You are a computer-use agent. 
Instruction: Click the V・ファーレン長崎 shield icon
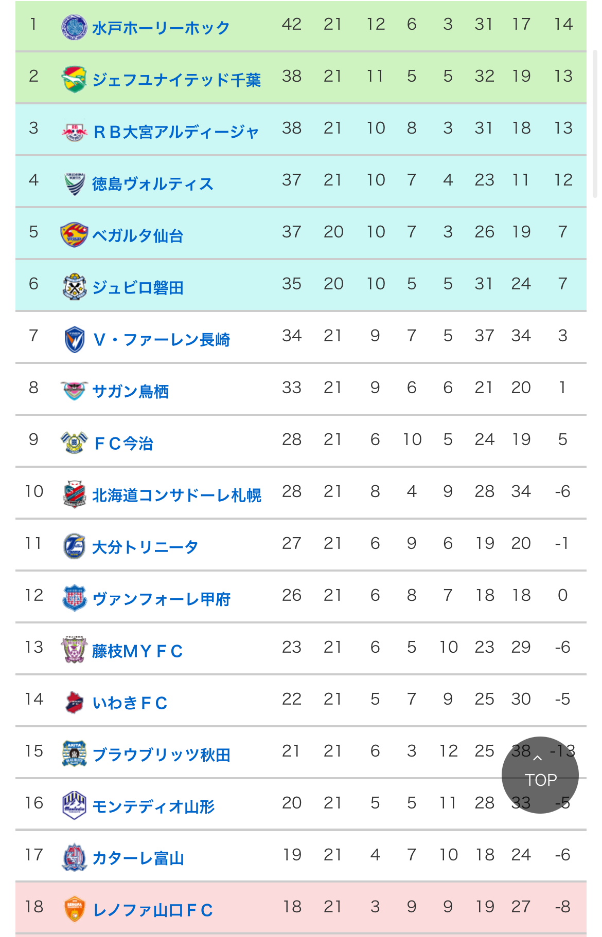pyautogui.click(x=74, y=339)
